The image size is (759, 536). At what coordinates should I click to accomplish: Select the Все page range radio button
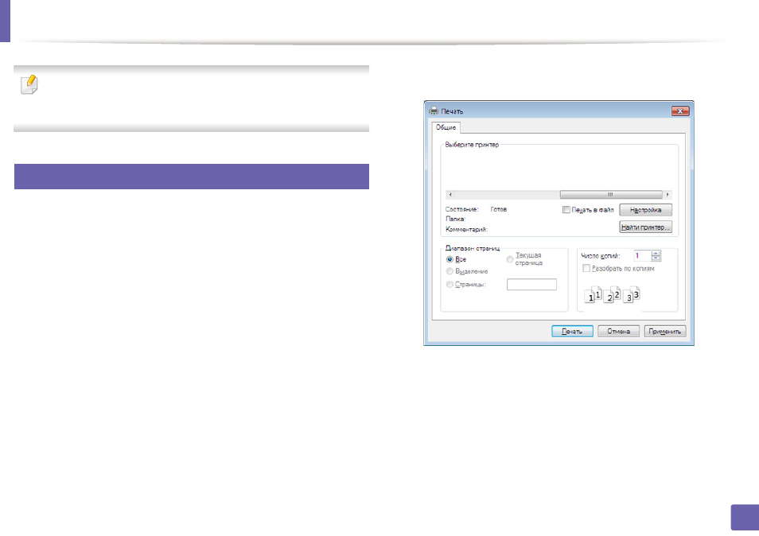(x=450, y=259)
